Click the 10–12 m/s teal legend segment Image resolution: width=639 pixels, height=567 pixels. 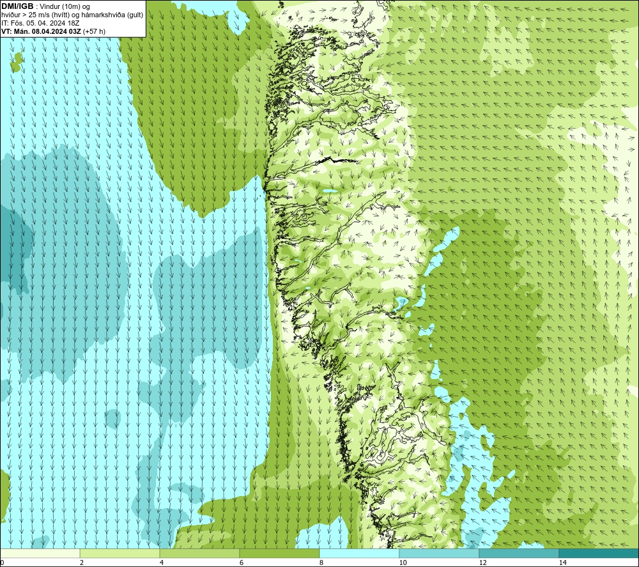click(x=440, y=553)
